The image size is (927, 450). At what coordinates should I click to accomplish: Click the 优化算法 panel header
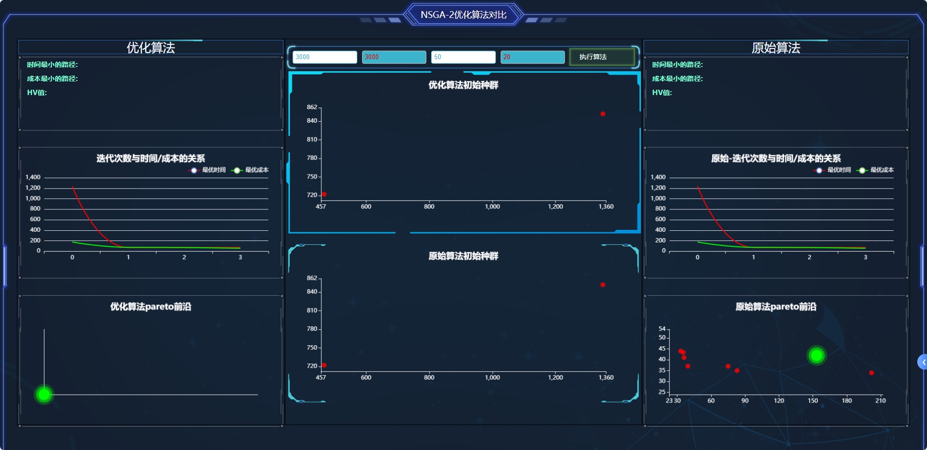pos(151,48)
